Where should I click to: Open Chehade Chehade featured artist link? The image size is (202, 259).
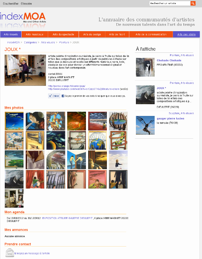tap(169, 61)
